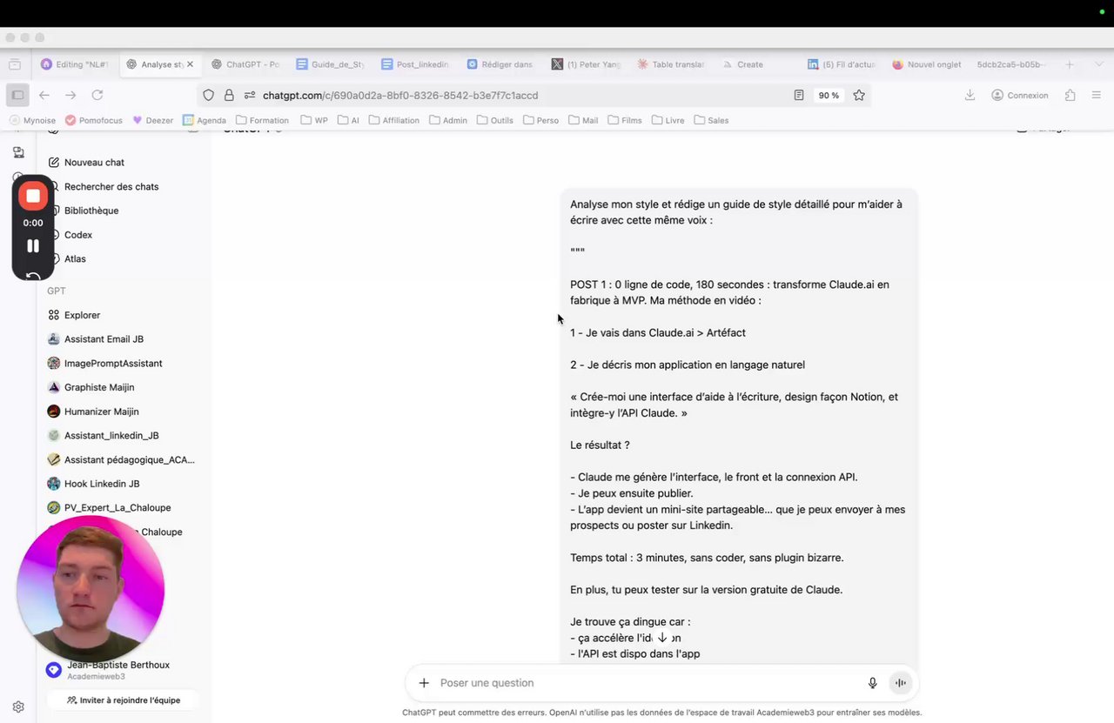Show site security padlock information
Viewport: 1114px width, 723px height.
click(x=229, y=95)
